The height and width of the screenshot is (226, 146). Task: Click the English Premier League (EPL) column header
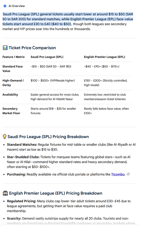[x=104, y=57]
